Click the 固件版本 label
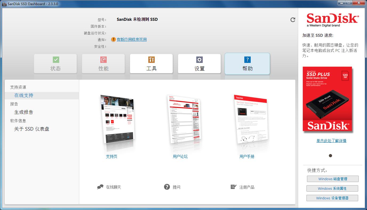The image size is (367, 210). tap(98, 26)
